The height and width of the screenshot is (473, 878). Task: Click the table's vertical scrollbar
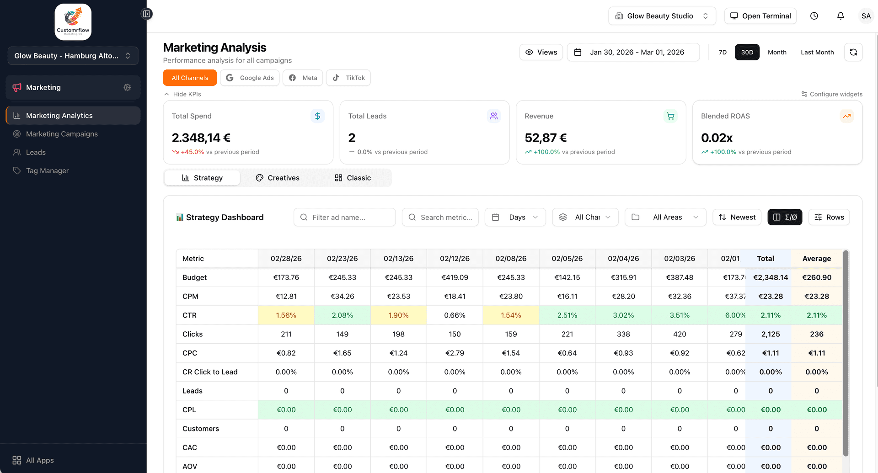846,352
